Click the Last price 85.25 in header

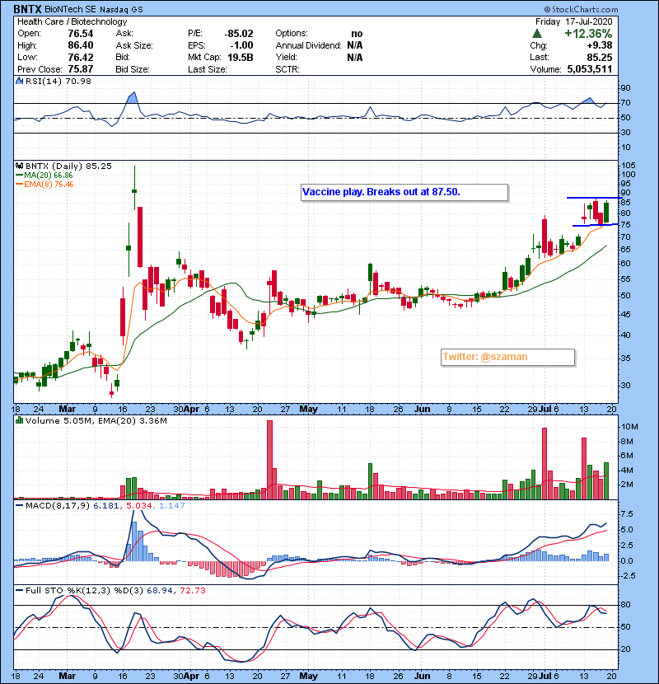(599, 57)
